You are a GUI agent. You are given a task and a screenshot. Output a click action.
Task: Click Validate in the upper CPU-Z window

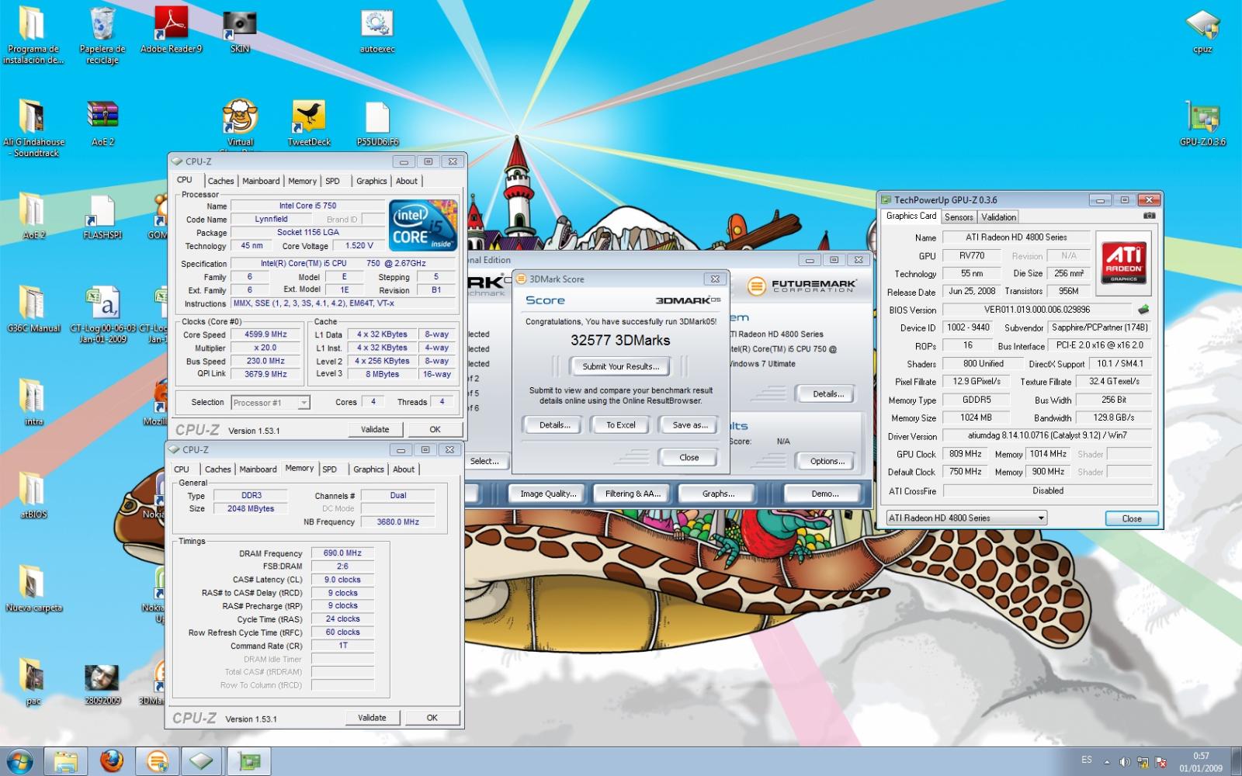pos(375,429)
